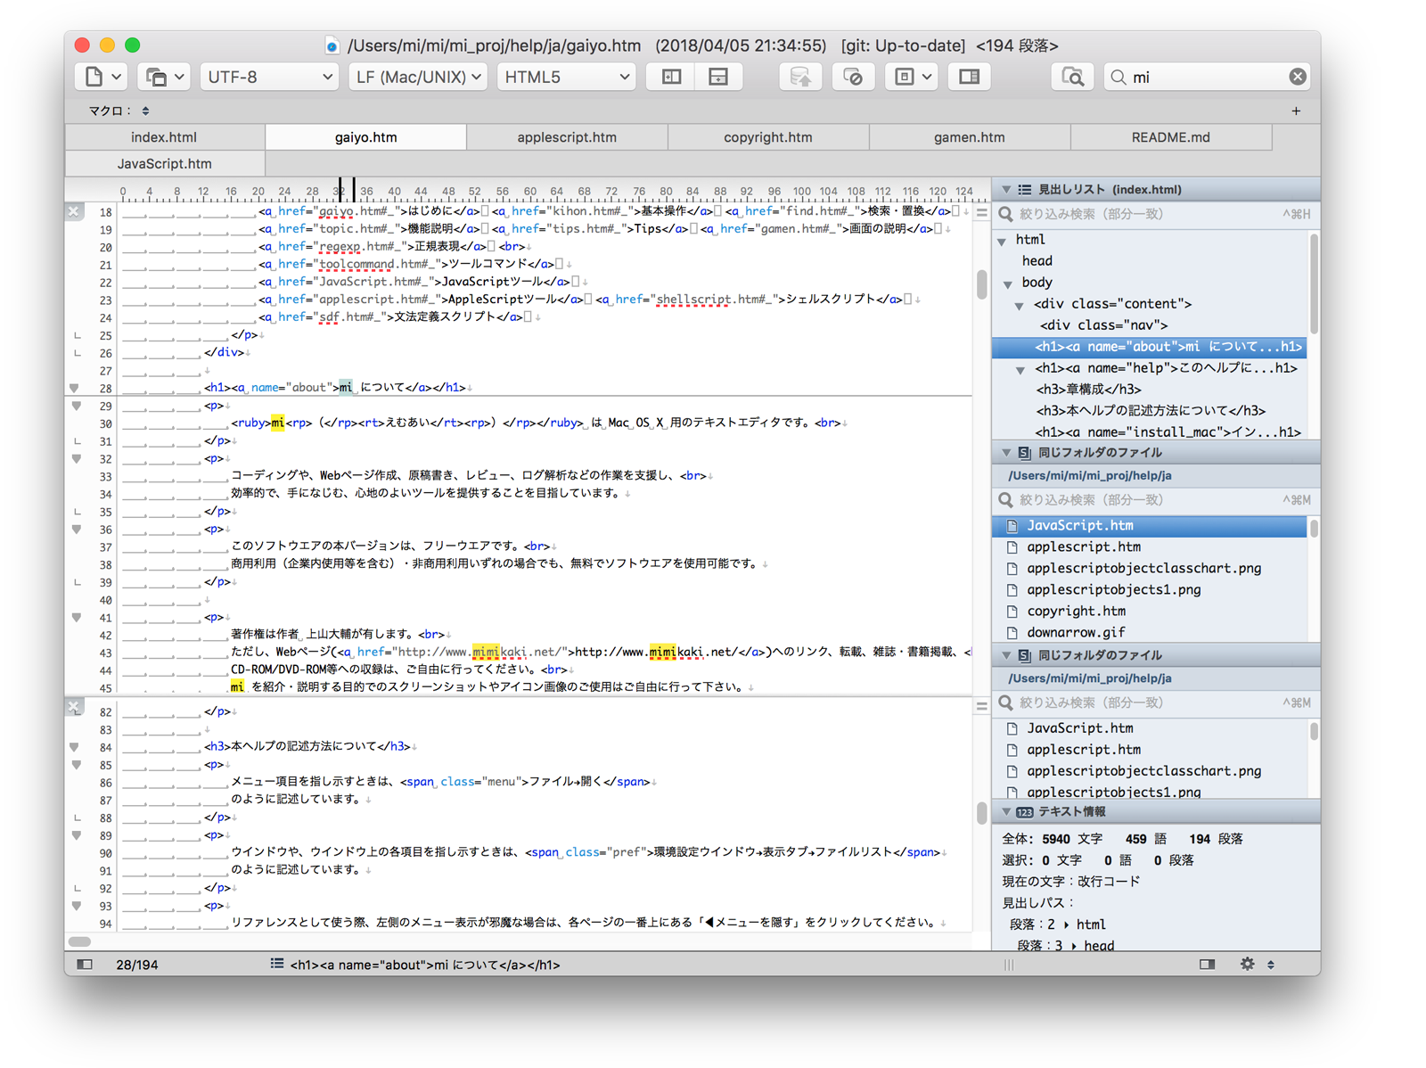Fold the paragraph at line 41
The image size is (1426, 1068).
pos(77,617)
